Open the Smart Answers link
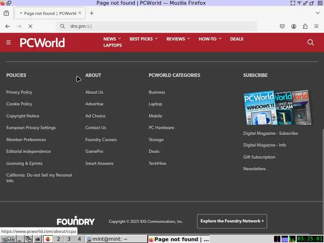 [x=99, y=164]
